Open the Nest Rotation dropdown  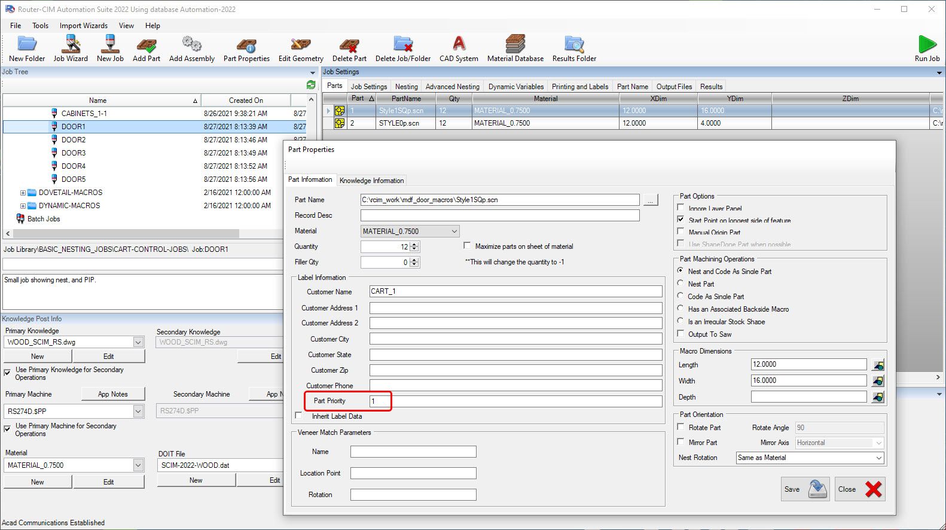(x=810, y=458)
